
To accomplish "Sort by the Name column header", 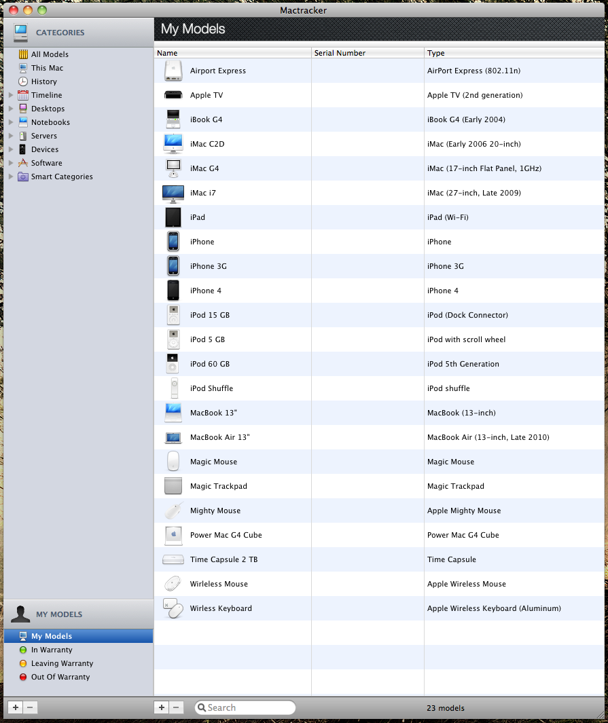I will coord(233,53).
